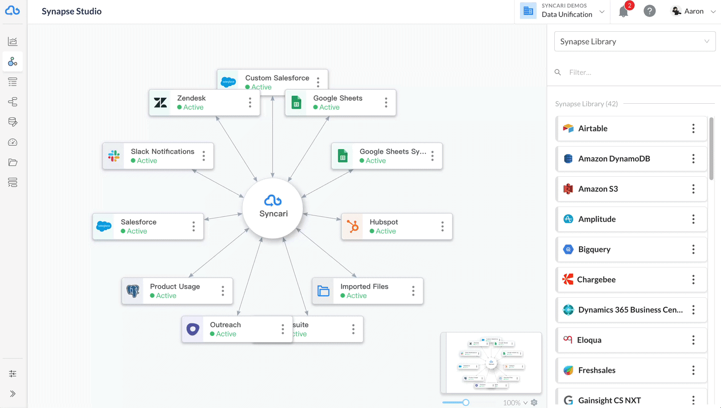Adjust the canvas zoom slider handle
The width and height of the screenshot is (721, 408).
pos(466,402)
